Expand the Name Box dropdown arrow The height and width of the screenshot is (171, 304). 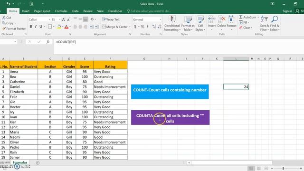point(15,42)
